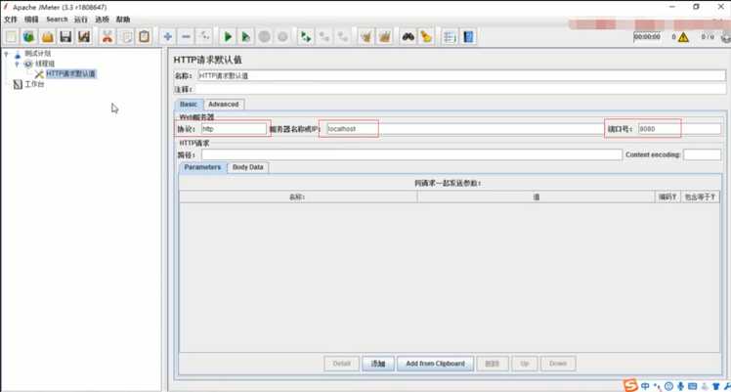Open the 帮助 menu

coord(123,20)
